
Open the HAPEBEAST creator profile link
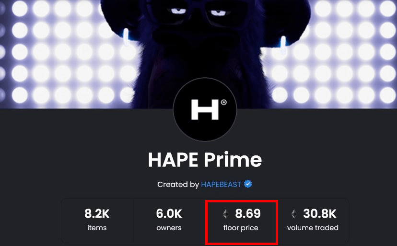(x=221, y=185)
